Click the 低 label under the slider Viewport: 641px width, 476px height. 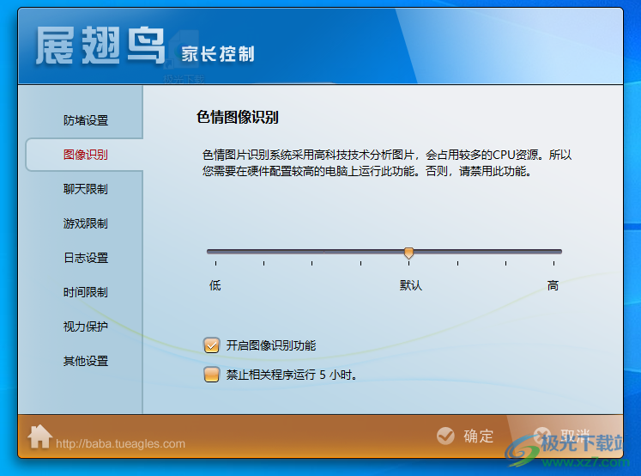click(x=215, y=285)
